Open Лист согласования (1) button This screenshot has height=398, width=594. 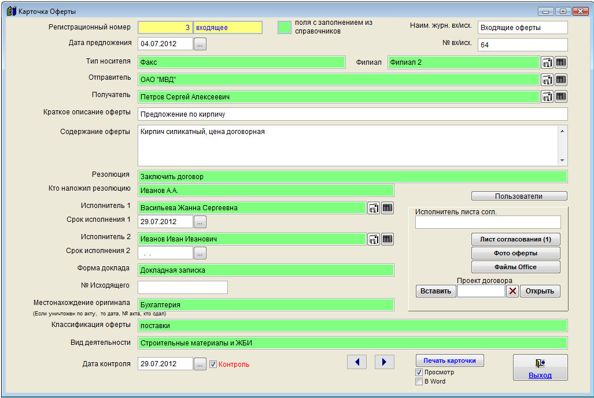click(x=516, y=239)
